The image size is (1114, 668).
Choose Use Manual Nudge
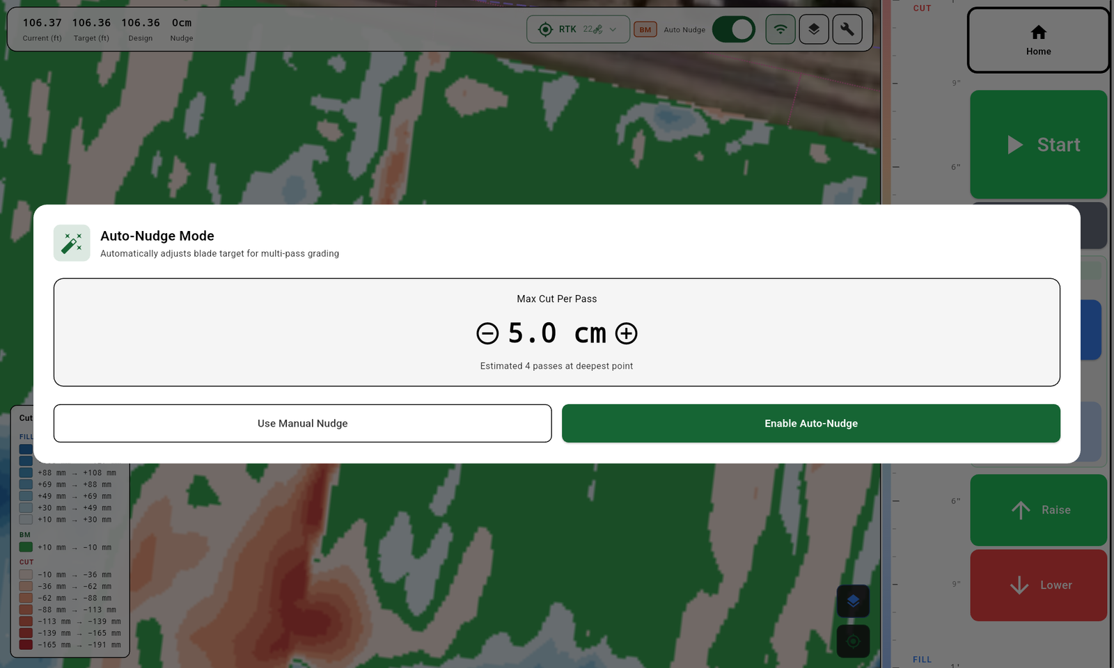pos(303,423)
